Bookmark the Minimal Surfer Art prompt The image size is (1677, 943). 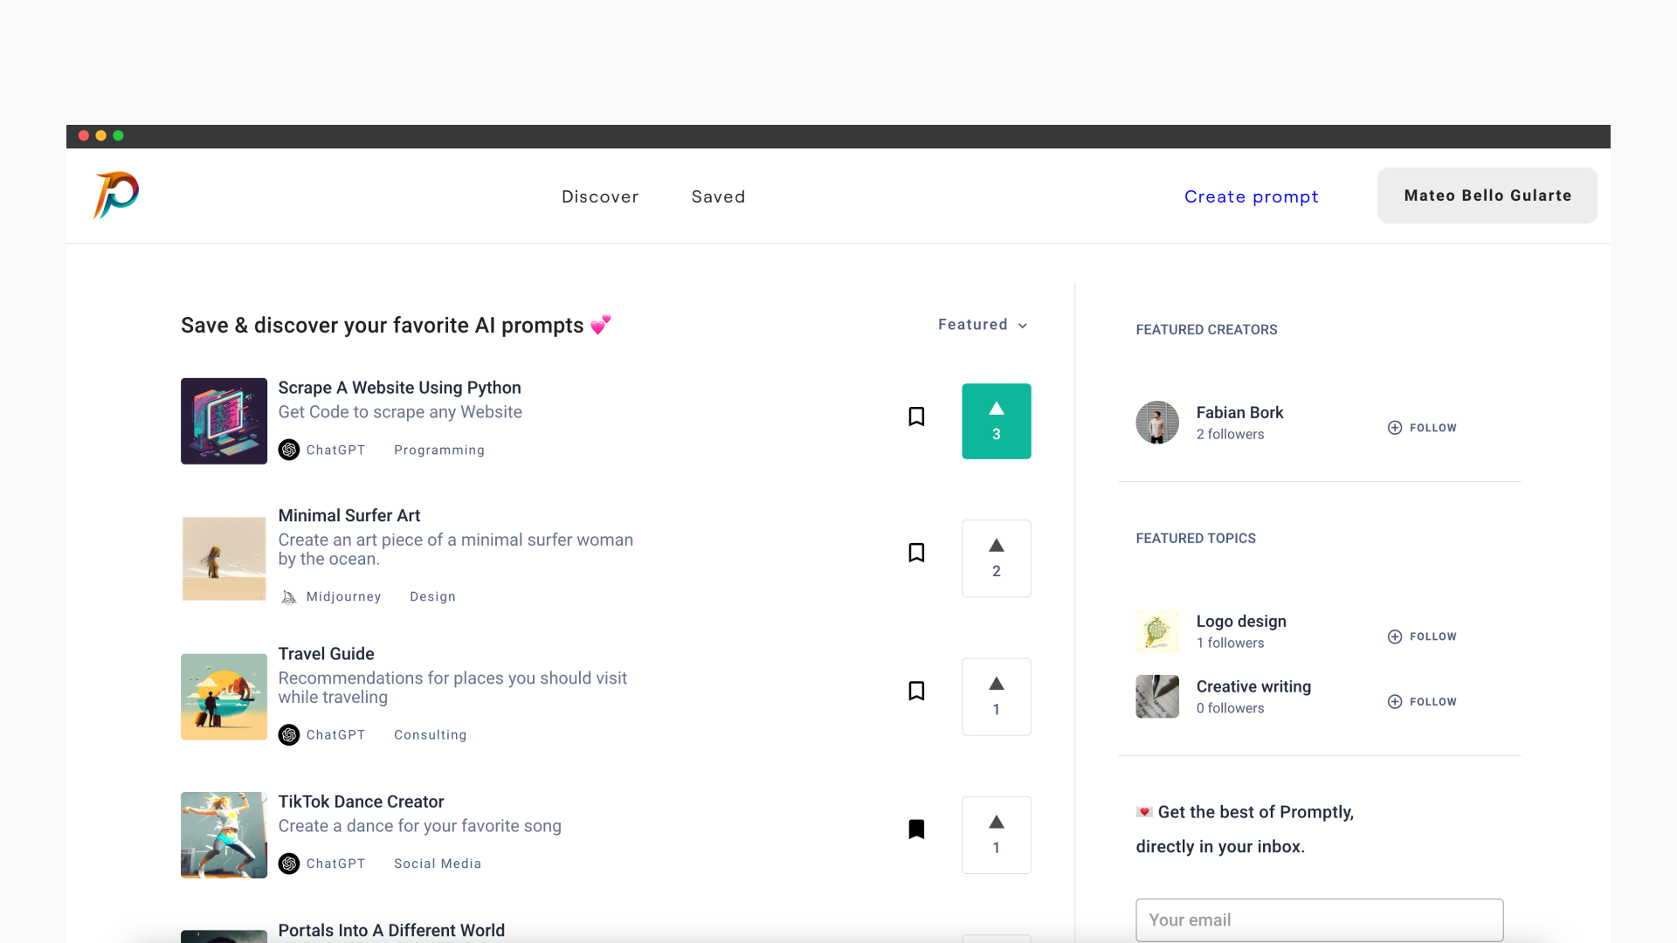[x=916, y=553]
